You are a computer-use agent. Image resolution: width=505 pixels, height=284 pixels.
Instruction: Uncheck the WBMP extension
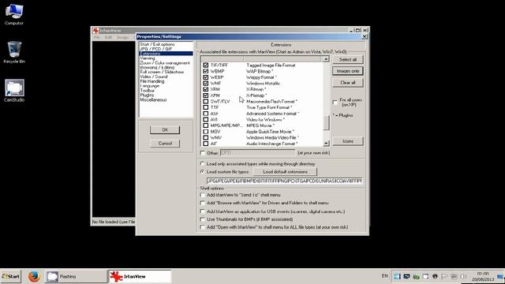(205, 71)
